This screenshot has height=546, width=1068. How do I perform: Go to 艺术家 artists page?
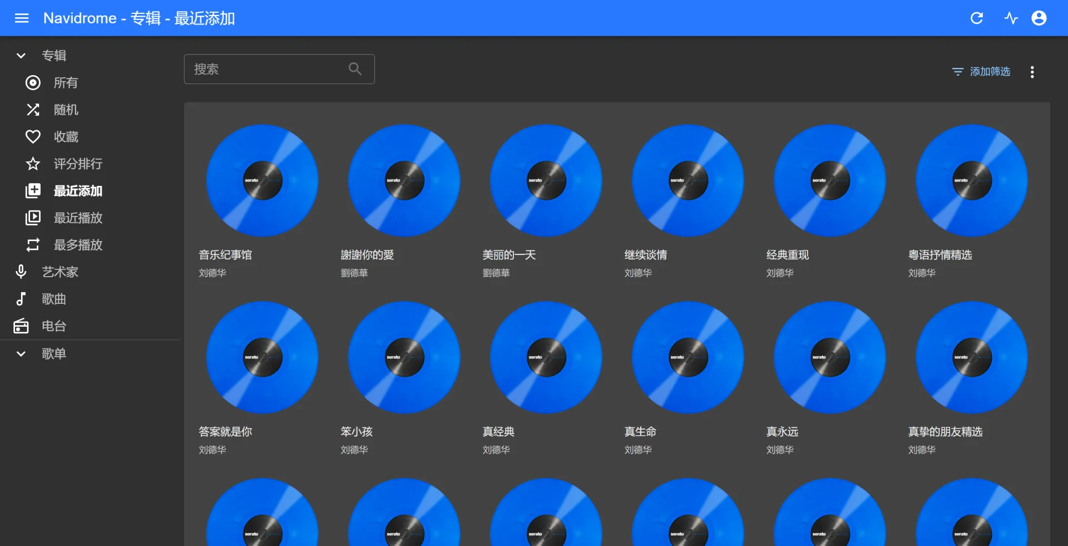click(x=60, y=272)
